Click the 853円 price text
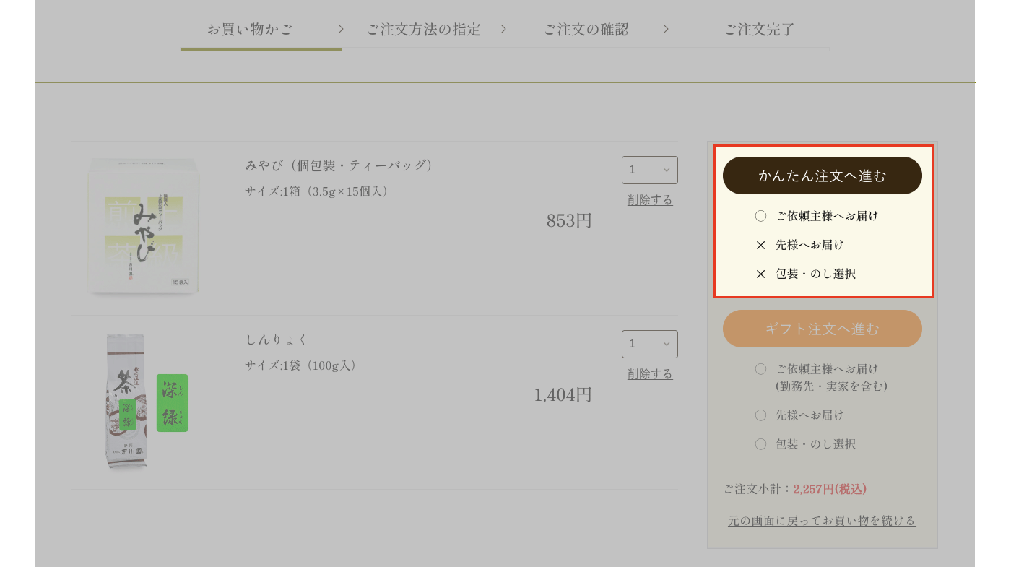Viewport: 1011px width, 567px height. tap(569, 220)
